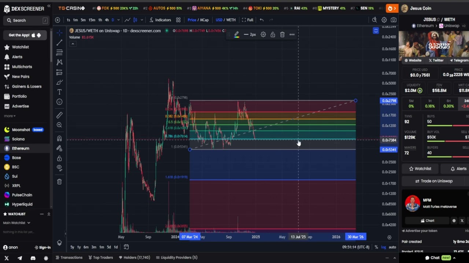Open more options in floating drawing toolbar
This screenshot has width=469, height=263.
point(292,34)
